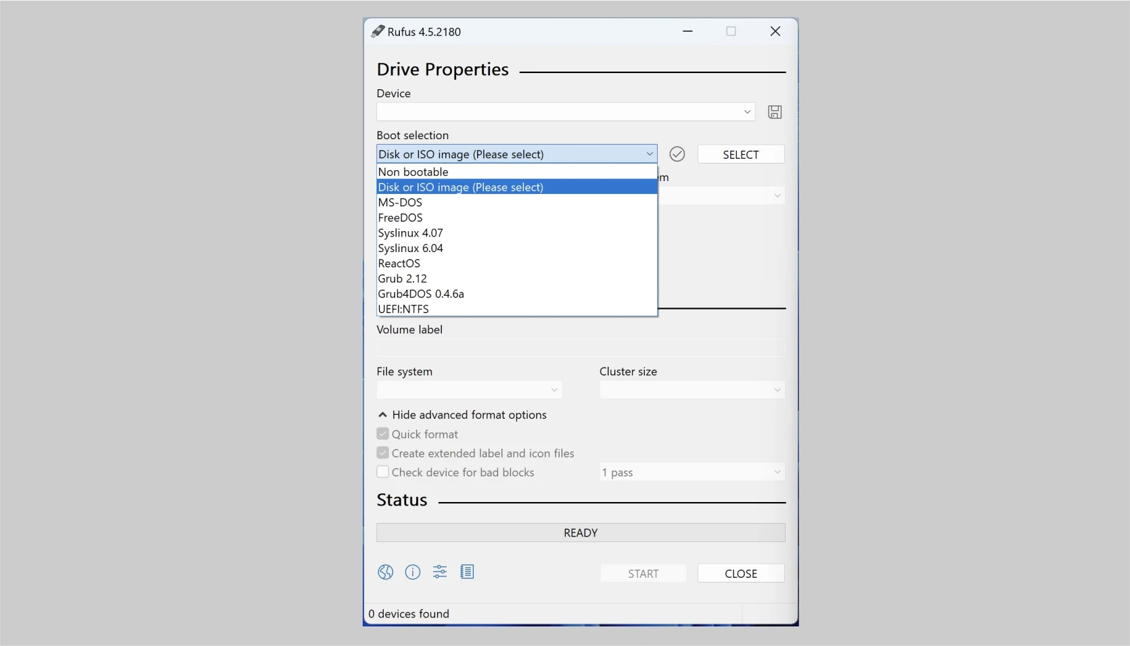Toggle Create extended label and icon files
1130x646 pixels.
tap(383, 453)
